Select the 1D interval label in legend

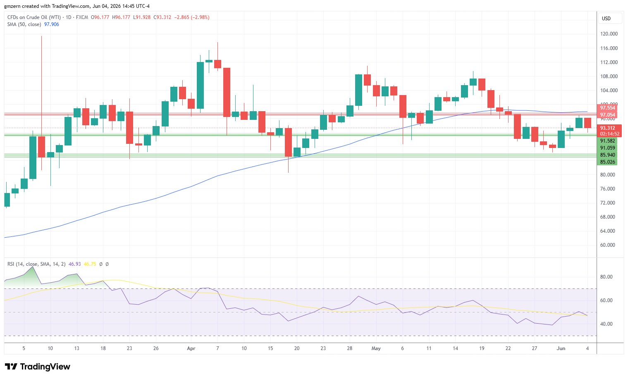point(69,17)
